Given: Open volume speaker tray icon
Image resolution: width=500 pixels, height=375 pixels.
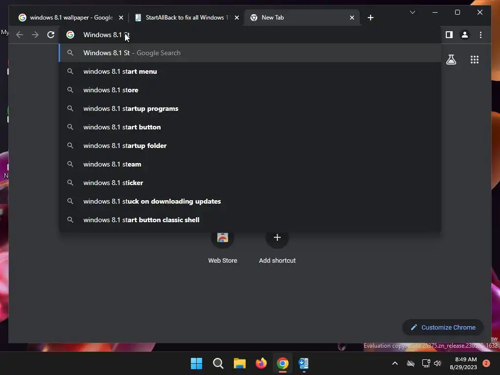Looking at the screenshot, I should [437, 363].
